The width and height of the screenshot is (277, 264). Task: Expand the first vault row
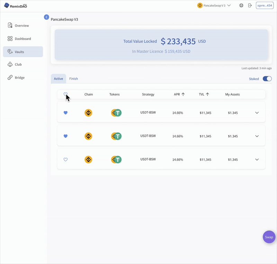(x=257, y=113)
